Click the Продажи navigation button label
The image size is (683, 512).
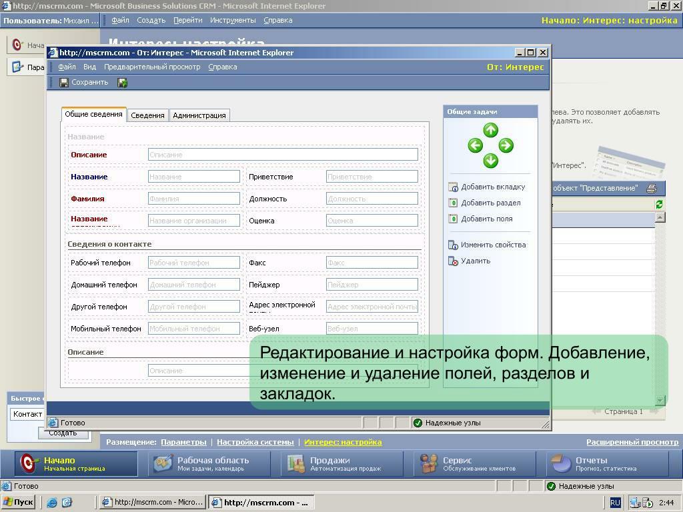(329, 460)
